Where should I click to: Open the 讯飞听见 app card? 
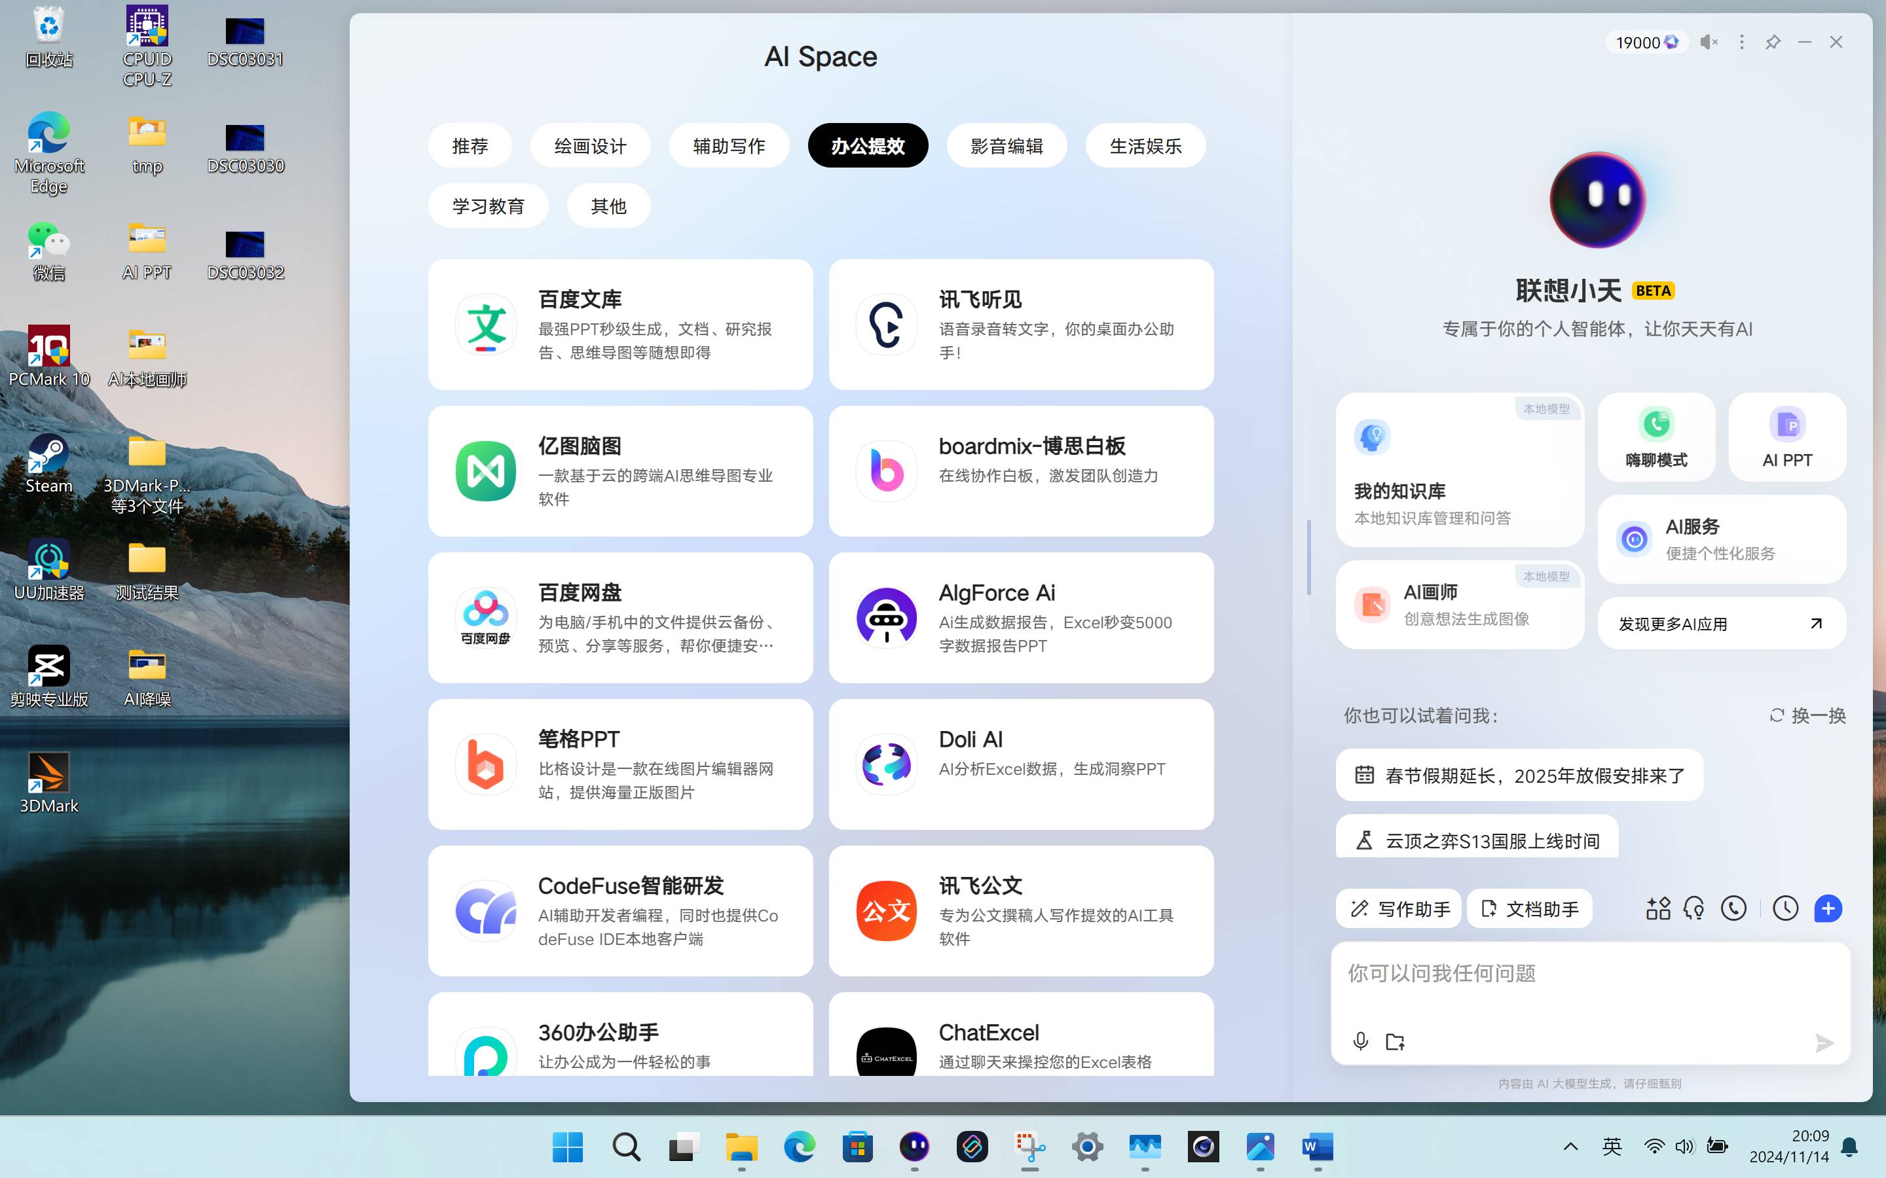[x=1021, y=325]
